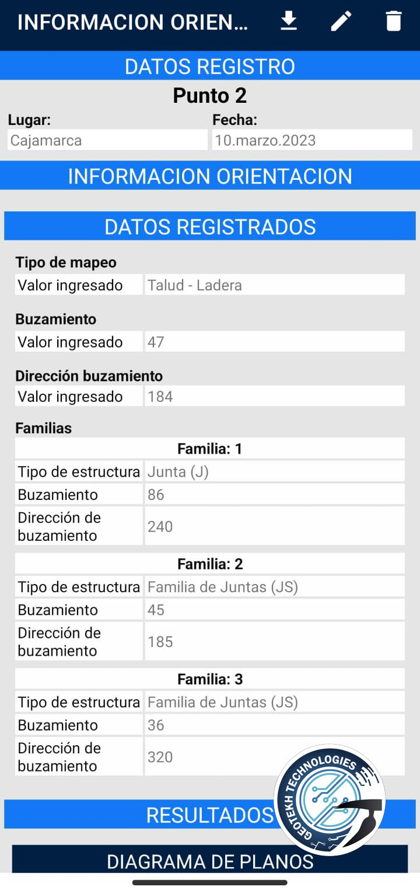Select Tipo de mapeo value Talud - Ladera
The image size is (420, 890).
(x=274, y=285)
